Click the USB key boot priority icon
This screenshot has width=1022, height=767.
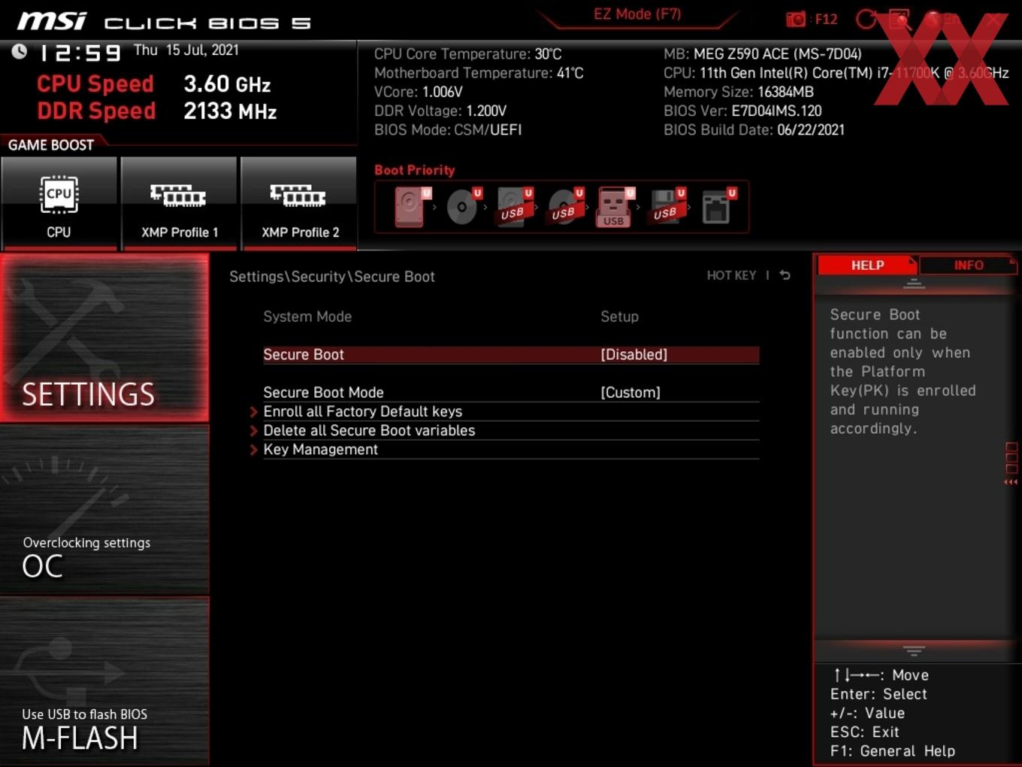(615, 207)
